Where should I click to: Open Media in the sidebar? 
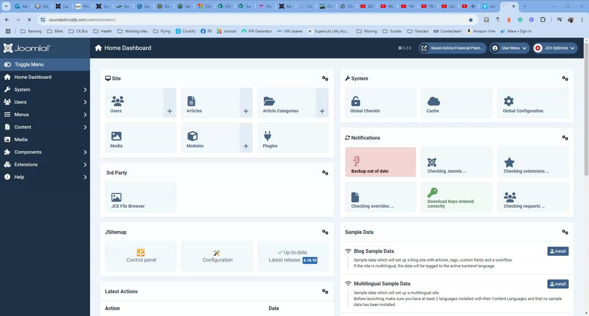[x=45, y=140]
